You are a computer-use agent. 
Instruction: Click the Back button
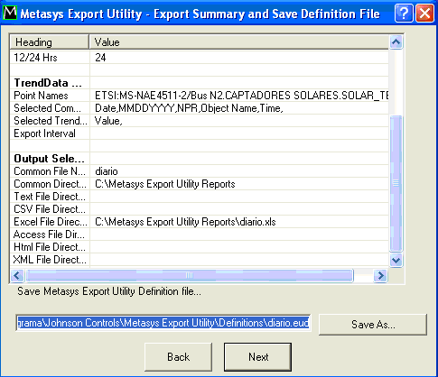[x=178, y=357]
